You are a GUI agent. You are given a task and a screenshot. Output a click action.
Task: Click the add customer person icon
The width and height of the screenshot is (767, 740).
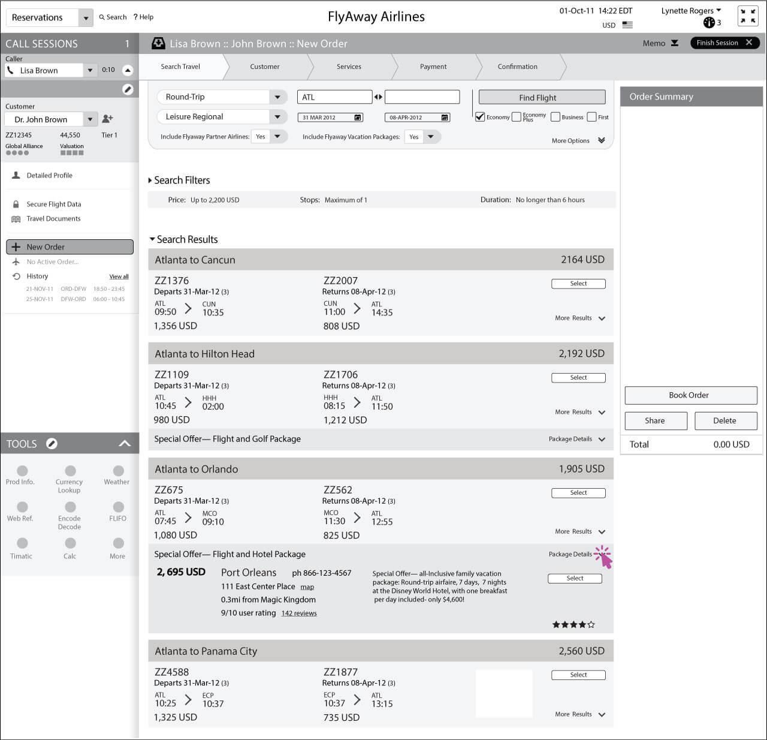(x=108, y=119)
